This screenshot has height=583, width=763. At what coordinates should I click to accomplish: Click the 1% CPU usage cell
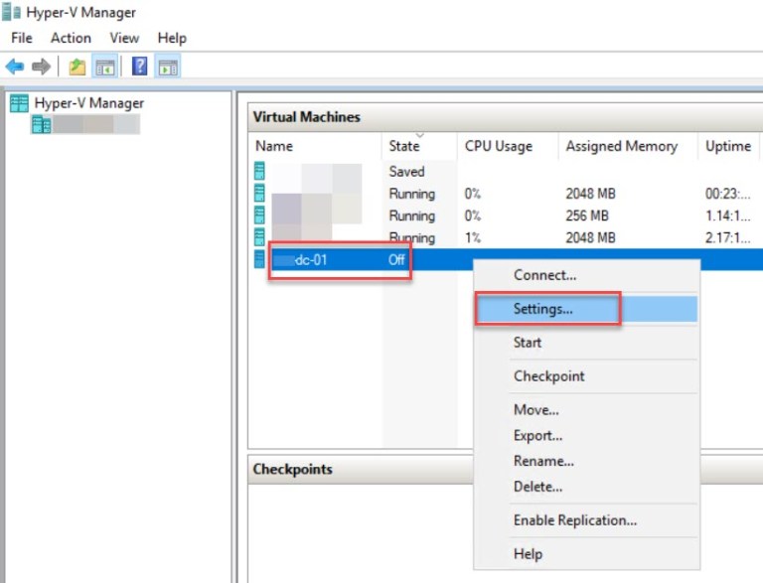(473, 237)
